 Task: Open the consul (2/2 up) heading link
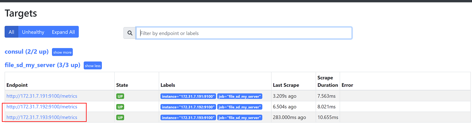[27, 52]
